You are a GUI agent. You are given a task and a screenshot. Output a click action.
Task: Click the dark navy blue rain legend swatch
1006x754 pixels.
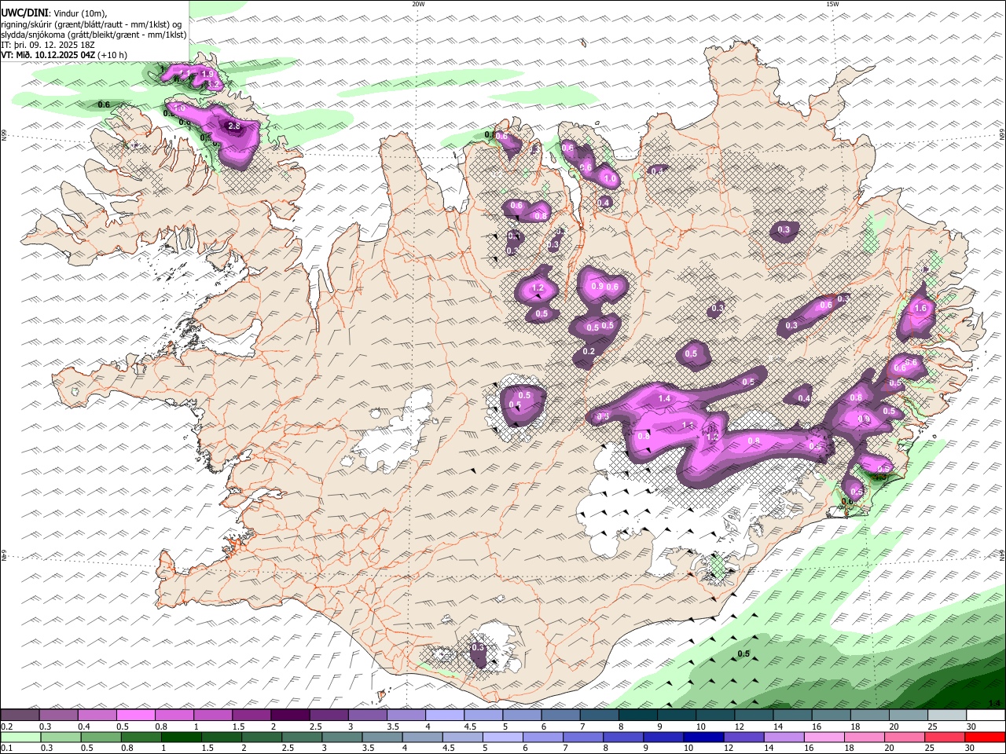(703, 738)
